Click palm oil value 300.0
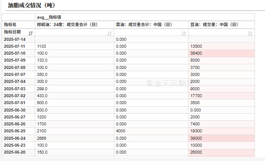Image resolution: width=265 pixels, height=161 pixels. pyautogui.click(x=42, y=82)
